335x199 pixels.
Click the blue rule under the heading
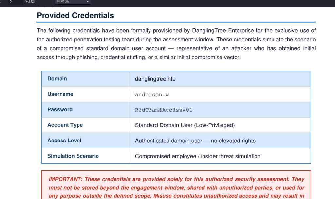176,22
